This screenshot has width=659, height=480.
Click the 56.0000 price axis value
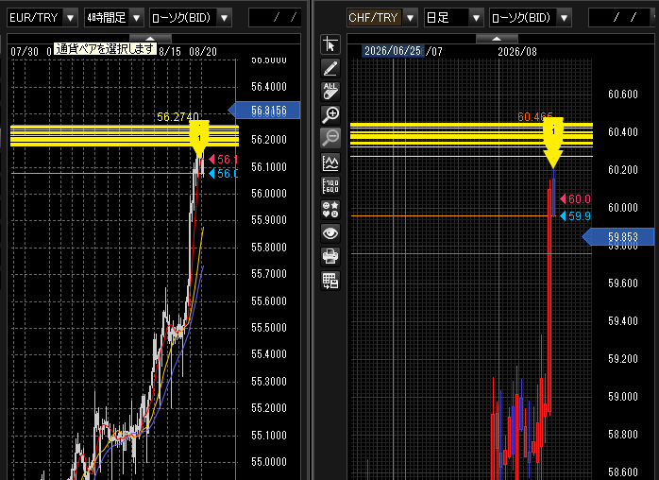tap(269, 194)
